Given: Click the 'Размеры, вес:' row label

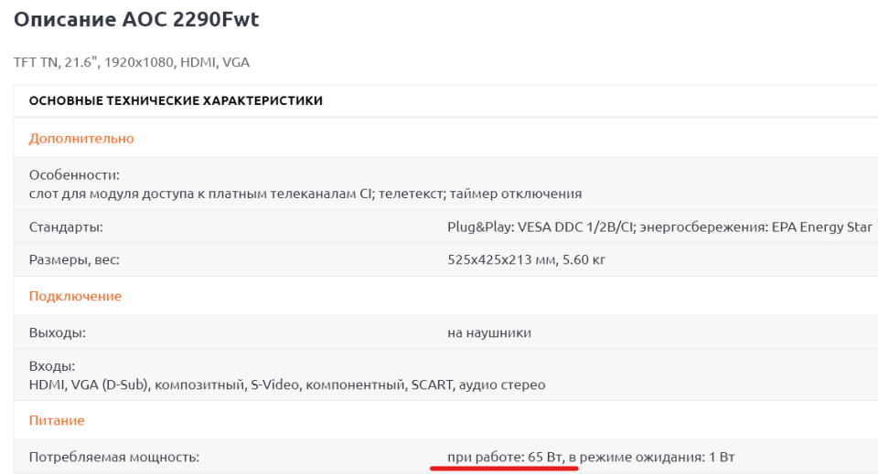Looking at the screenshot, I should pos(74,260).
